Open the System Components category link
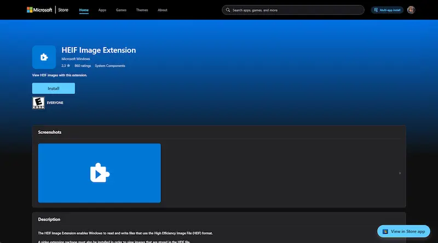The width and height of the screenshot is (438, 243). (110, 66)
